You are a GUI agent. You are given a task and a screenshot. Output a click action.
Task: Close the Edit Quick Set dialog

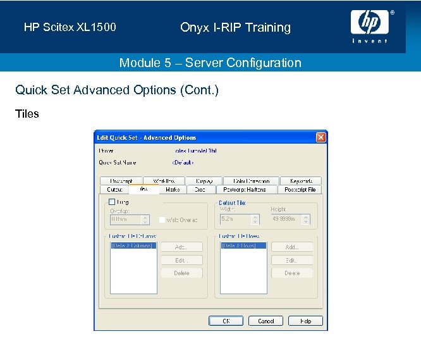pyautogui.click(x=321, y=137)
